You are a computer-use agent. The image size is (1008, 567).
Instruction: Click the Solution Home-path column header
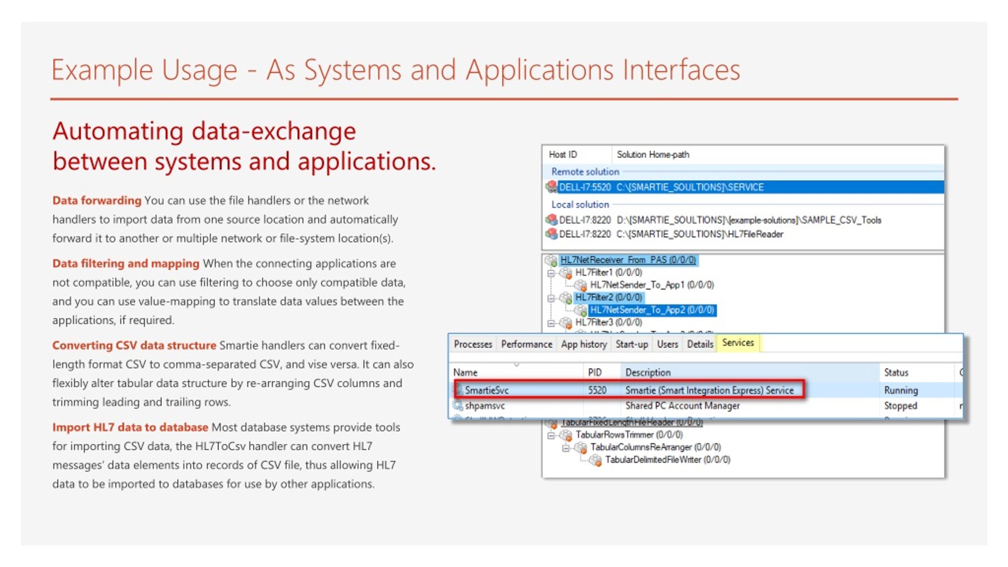[x=778, y=154]
